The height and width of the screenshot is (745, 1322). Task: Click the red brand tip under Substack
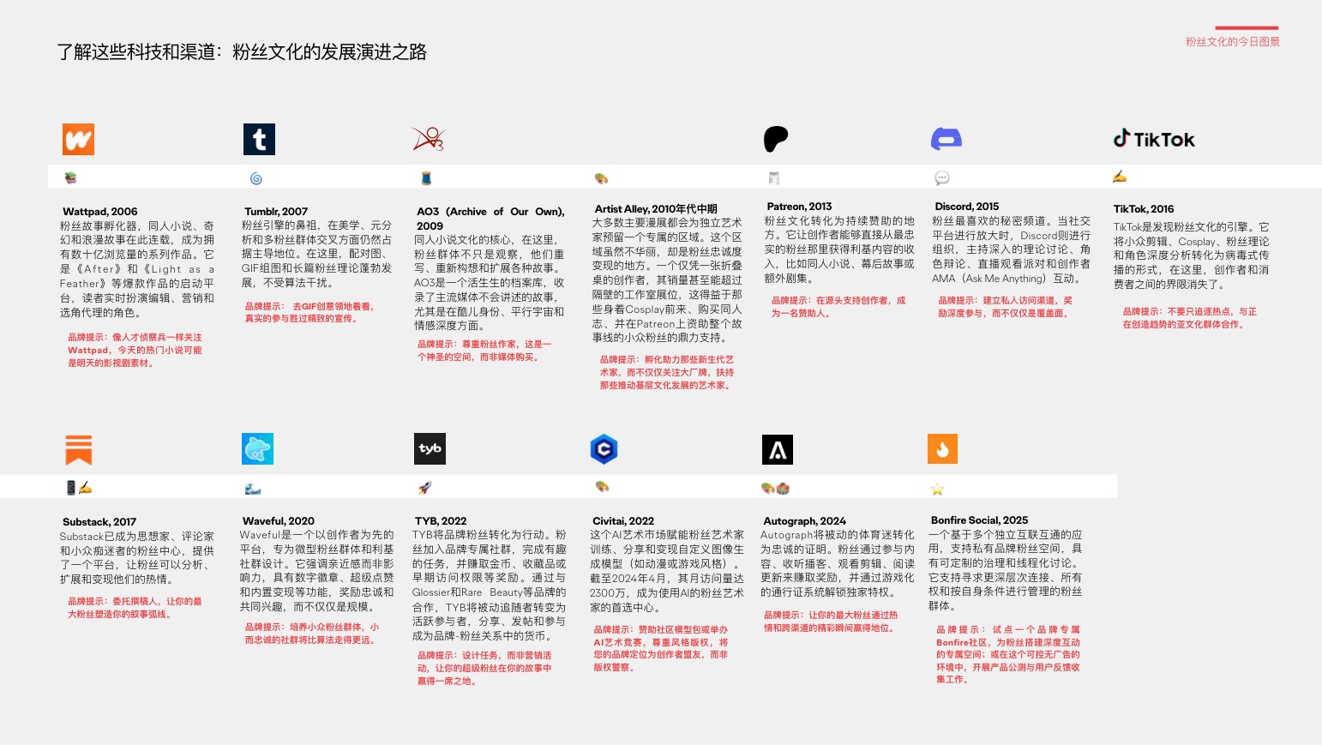(135, 608)
